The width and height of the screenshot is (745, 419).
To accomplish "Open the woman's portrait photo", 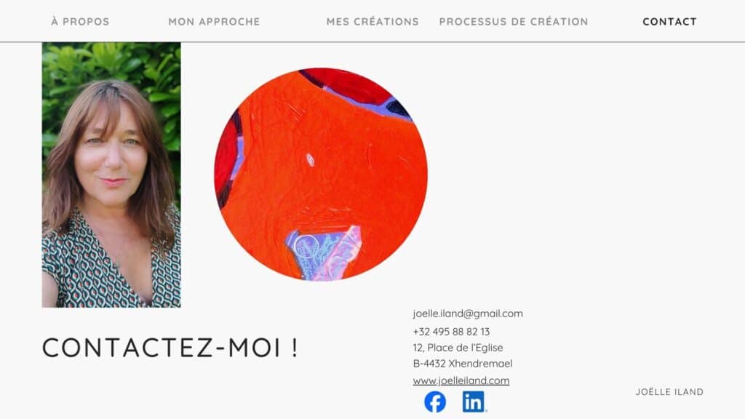I will coord(111,175).
